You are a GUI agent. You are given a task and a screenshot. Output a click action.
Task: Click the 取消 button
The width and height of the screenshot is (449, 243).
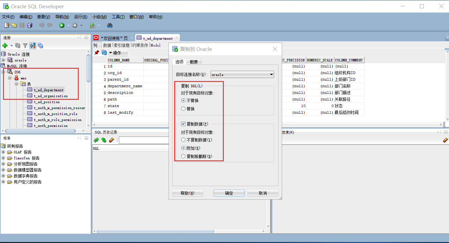263,193
